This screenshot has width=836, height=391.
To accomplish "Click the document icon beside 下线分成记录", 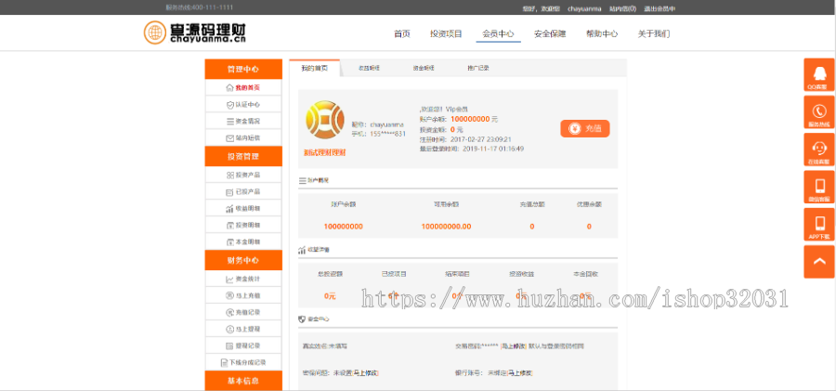I will tap(225, 362).
